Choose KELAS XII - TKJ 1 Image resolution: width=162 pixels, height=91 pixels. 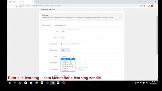tap(68, 69)
